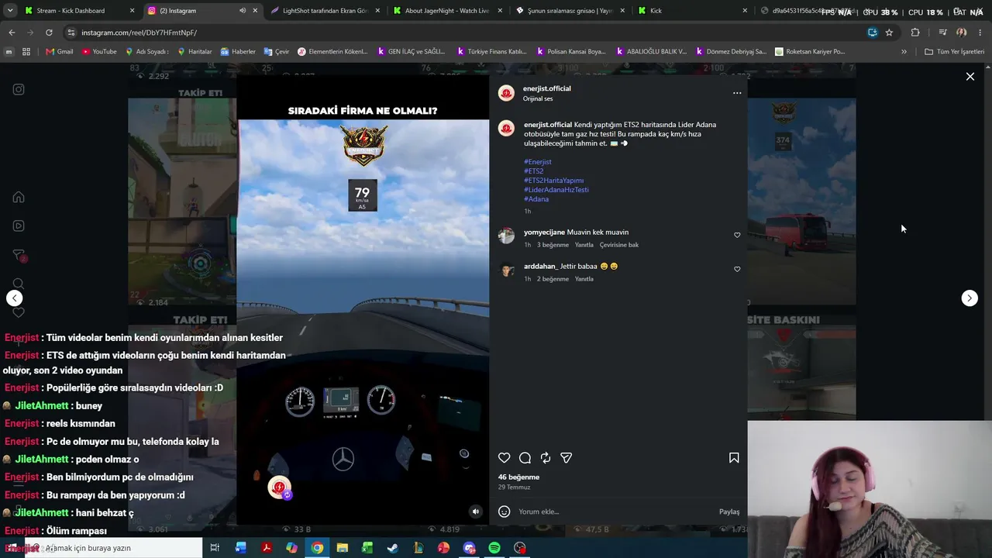Open the Haberler bookmark

pyautogui.click(x=238, y=52)
